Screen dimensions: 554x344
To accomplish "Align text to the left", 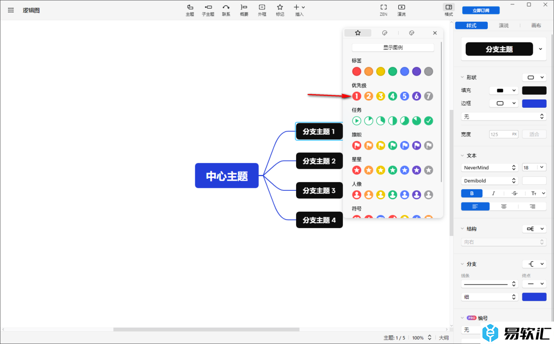I will [x=475, y=206].
